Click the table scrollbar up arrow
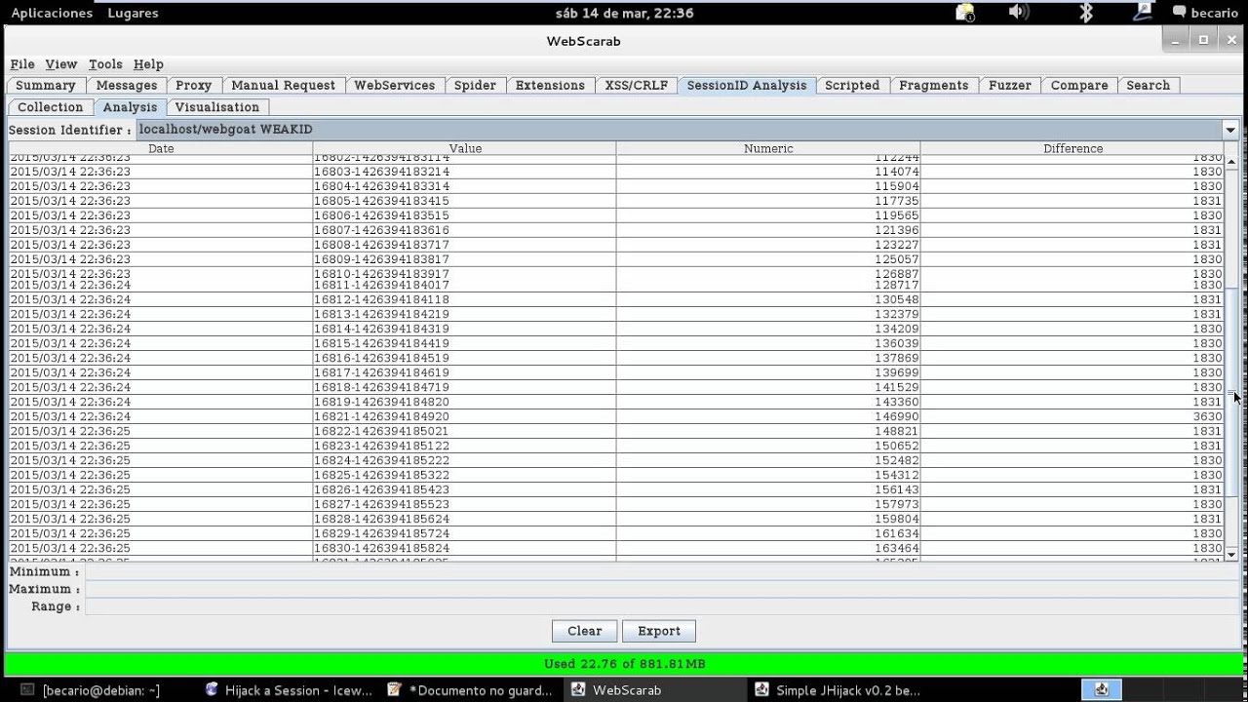 [x=1231, y=162]
